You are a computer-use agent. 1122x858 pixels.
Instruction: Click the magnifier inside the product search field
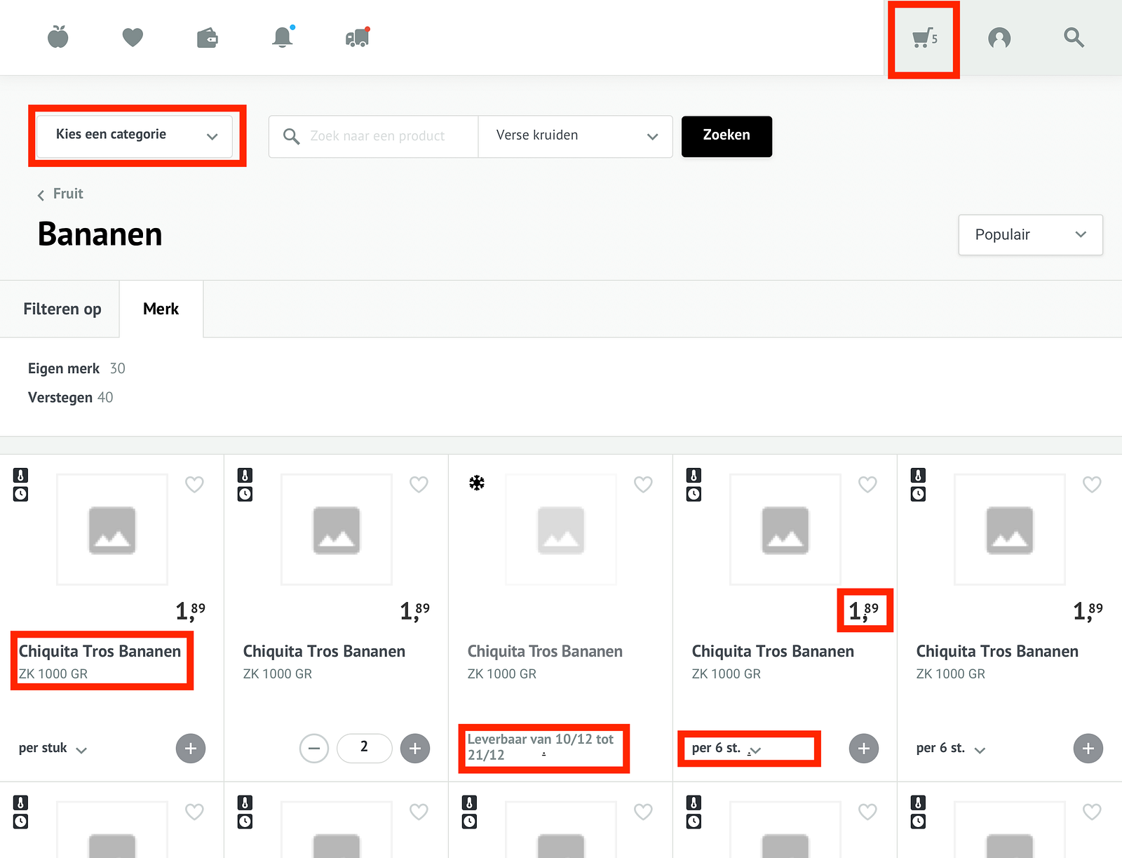pyautogui.click(x=291, y=136)
